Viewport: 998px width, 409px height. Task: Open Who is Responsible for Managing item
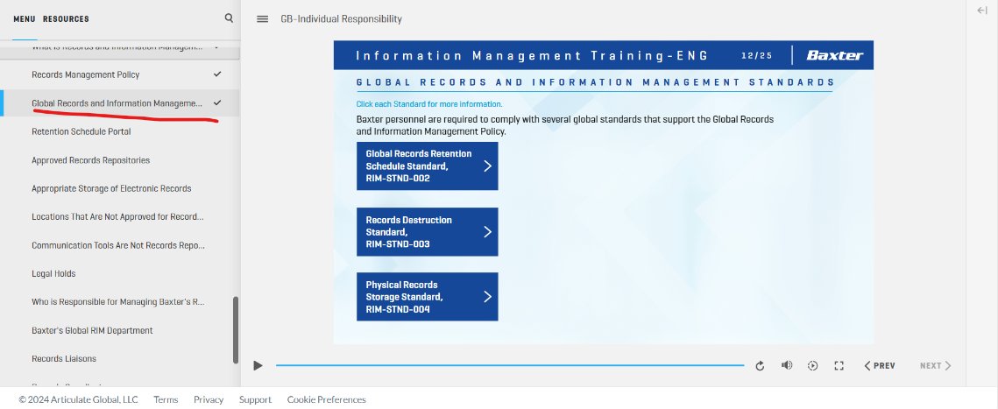point(120,301)
